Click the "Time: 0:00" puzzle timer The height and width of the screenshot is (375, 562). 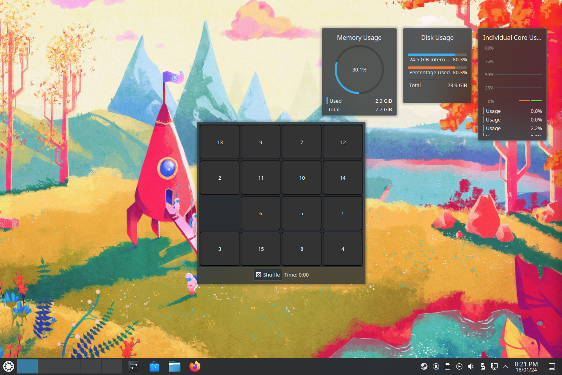coord(296,275)
